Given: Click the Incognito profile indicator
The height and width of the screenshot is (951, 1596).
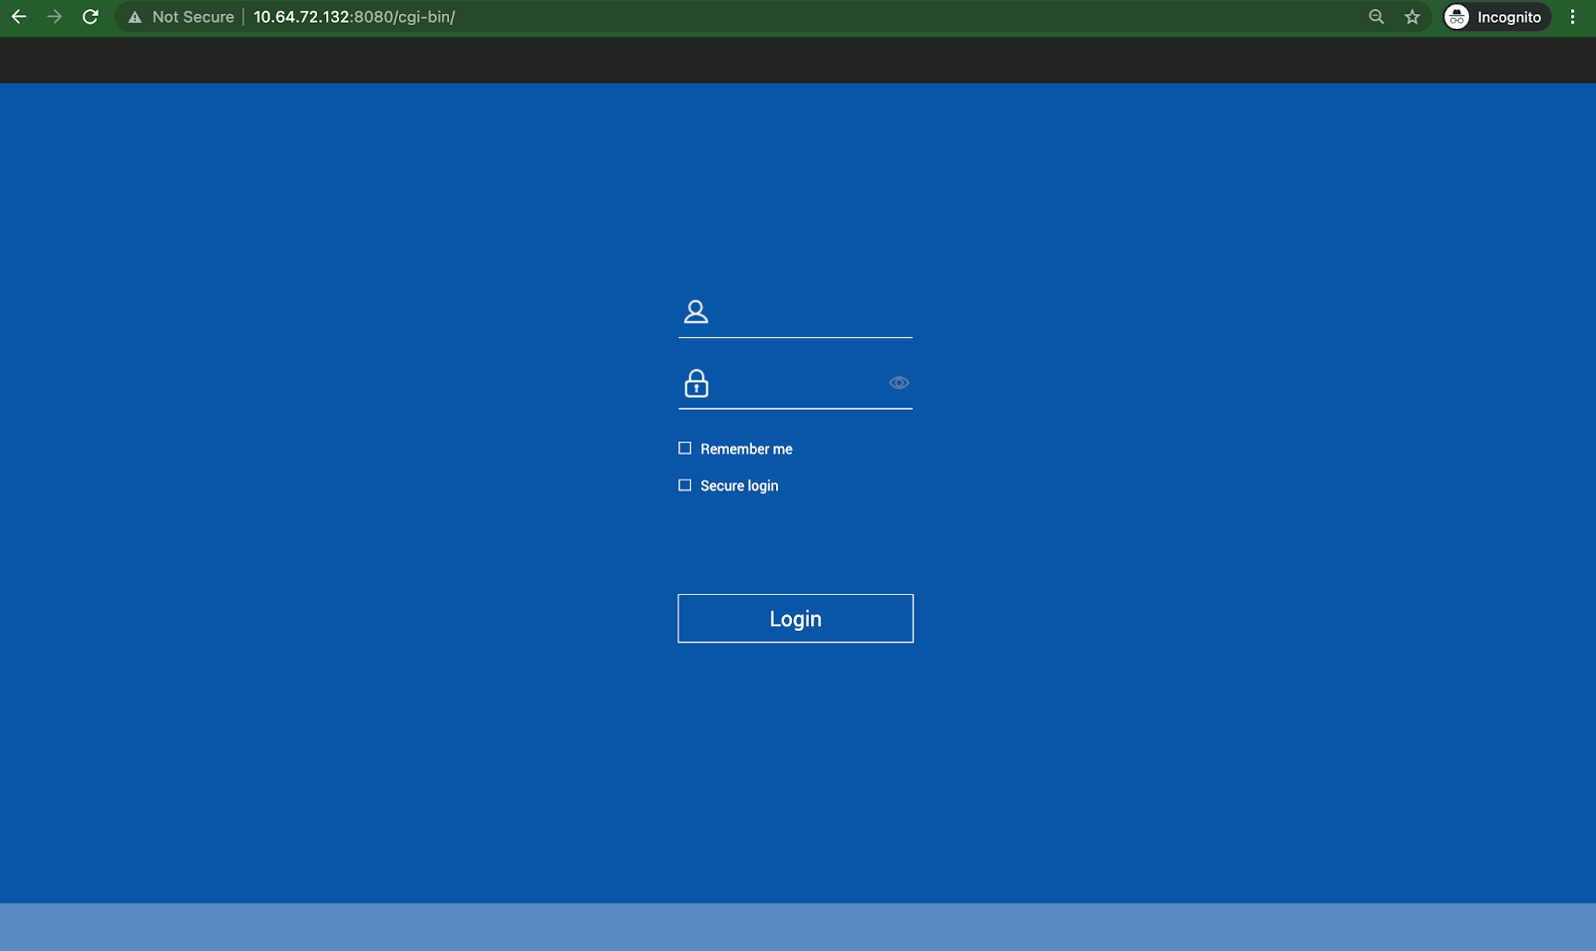Looking at the screenshot, I should click(1496, 17).
